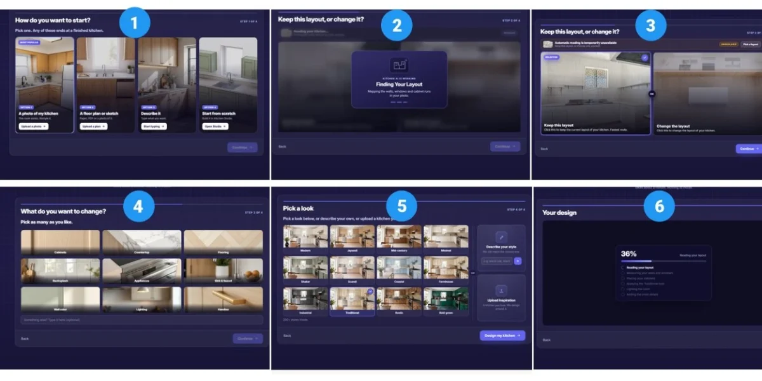This screenshot has width=762, height=381.
Task: Click the Upload a photo button
Action: pyautogui.click(x=33, y=126)
